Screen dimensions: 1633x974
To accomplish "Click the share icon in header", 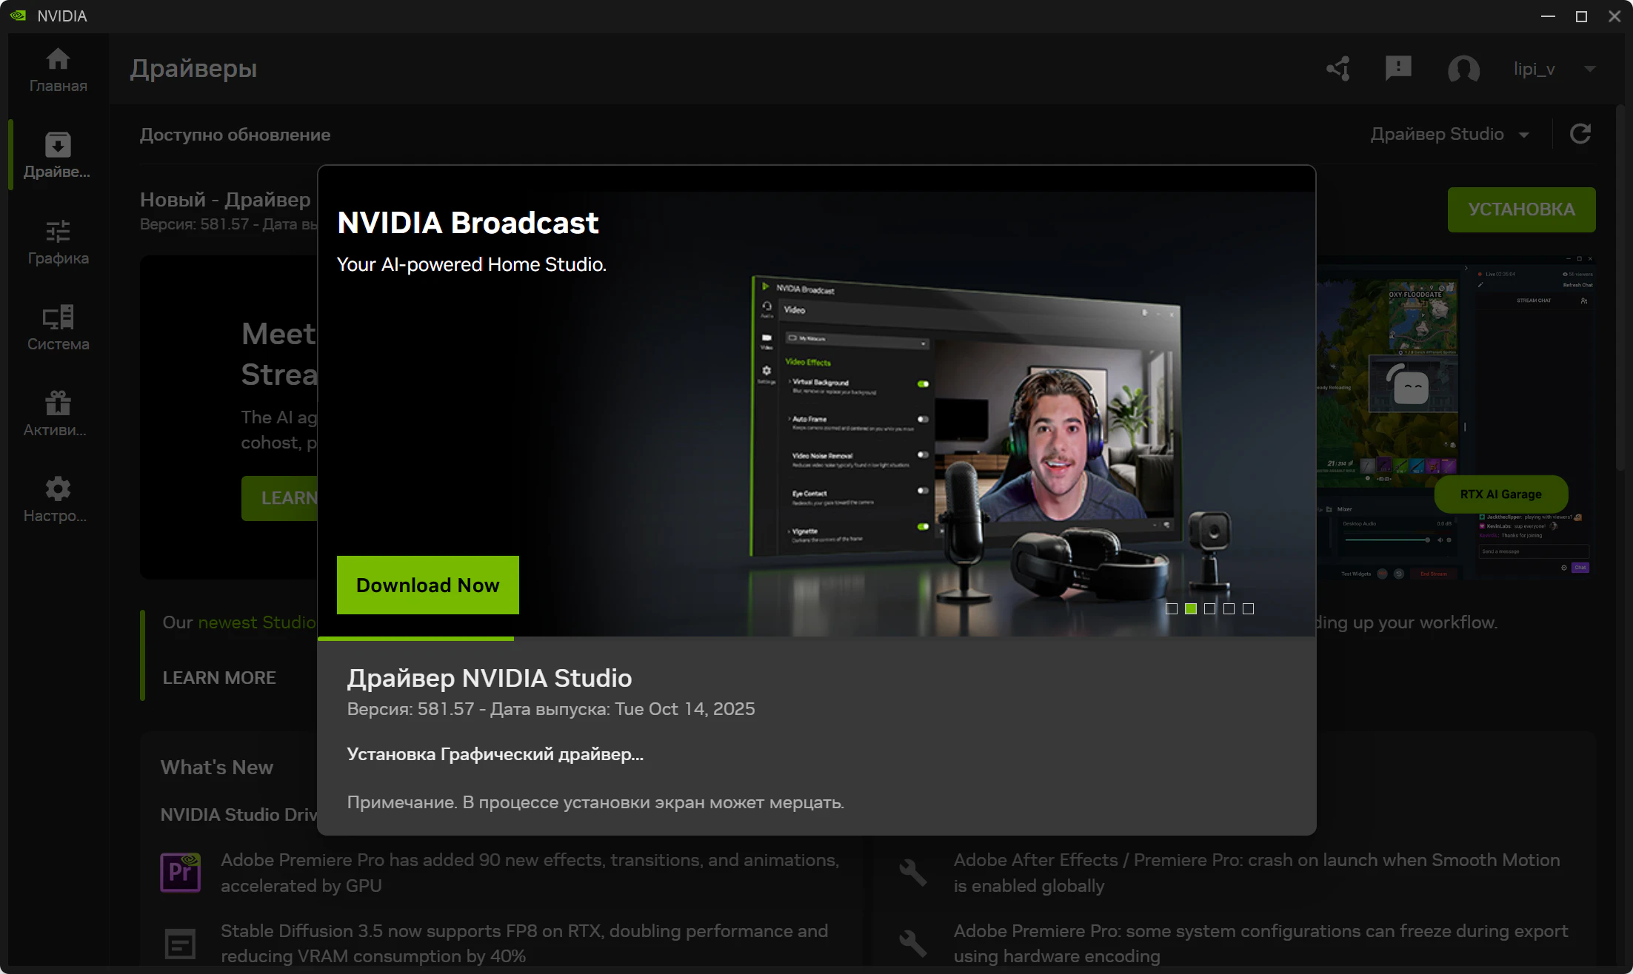I will coord(1338,69).
